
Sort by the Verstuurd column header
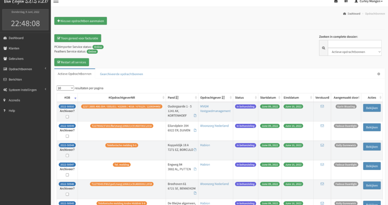322,98
